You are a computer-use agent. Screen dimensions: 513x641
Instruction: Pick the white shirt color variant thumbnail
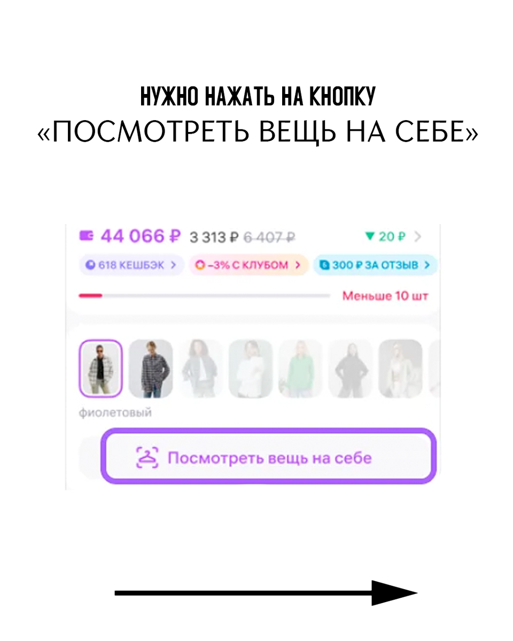(x=251, y=369)
